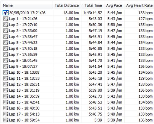The image size is (154, 124).
Task: Select Lap 13 - 18:31:19 entry
Action: pyautogui.click(x=24, y=90)
